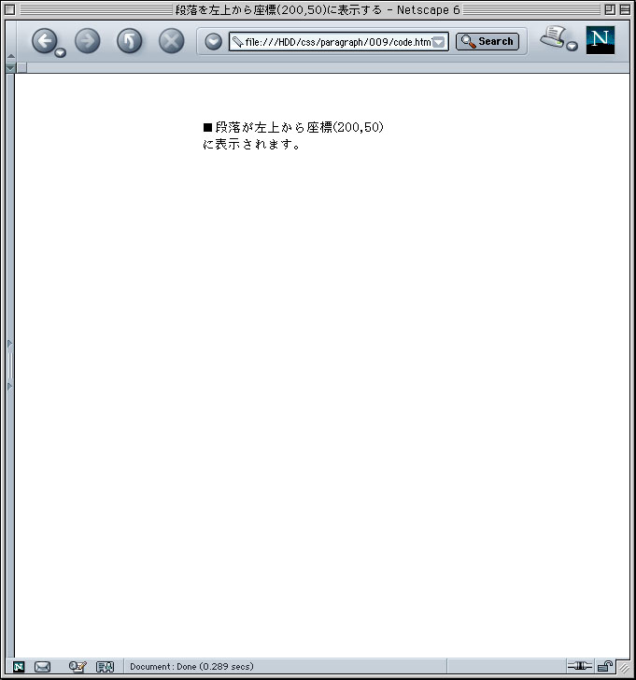
Task: Click the zoom box in the title bar
Action: coord(610,9)
